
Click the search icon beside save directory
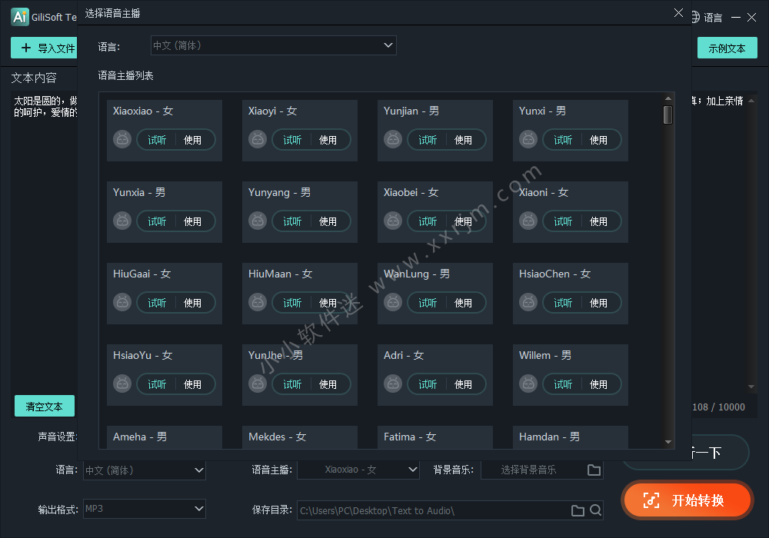[595, 510]
